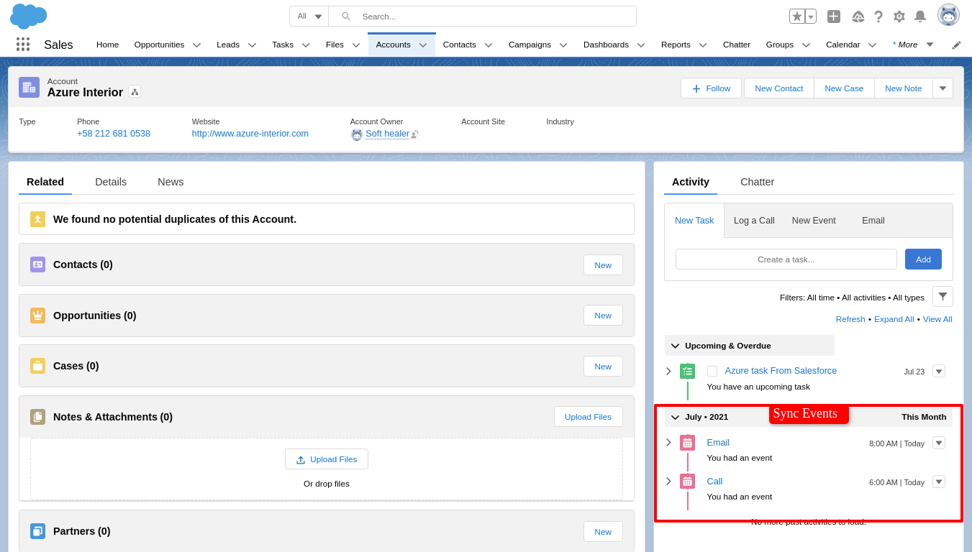The width and height of the screenshot is (972, 552).
Task: Open the azure-interior.com website link
Action: [250, 134]
